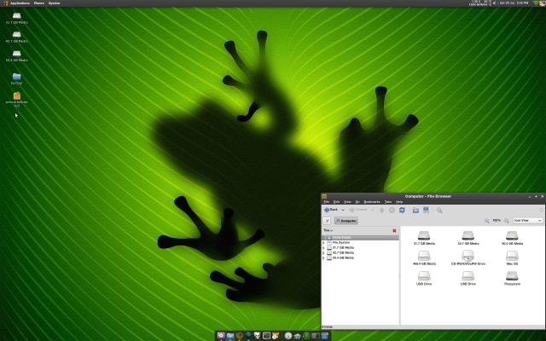Open the Forward history dropdown arrow
Image resolution: width=546 pixels, height=341 pixels.
[372, 210]
